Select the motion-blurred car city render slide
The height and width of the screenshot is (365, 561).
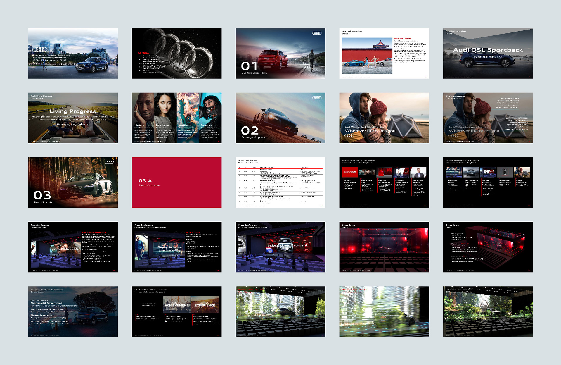(x=384, y=311)
